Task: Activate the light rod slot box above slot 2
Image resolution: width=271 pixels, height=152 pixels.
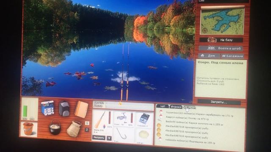Action: pyautogui.click(x=87, y=123)
